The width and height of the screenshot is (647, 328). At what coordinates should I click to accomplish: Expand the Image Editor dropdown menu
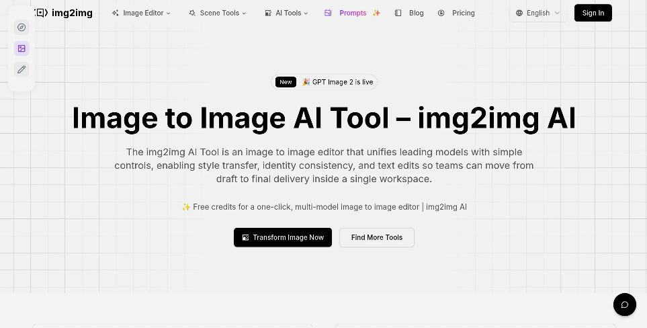142,13
